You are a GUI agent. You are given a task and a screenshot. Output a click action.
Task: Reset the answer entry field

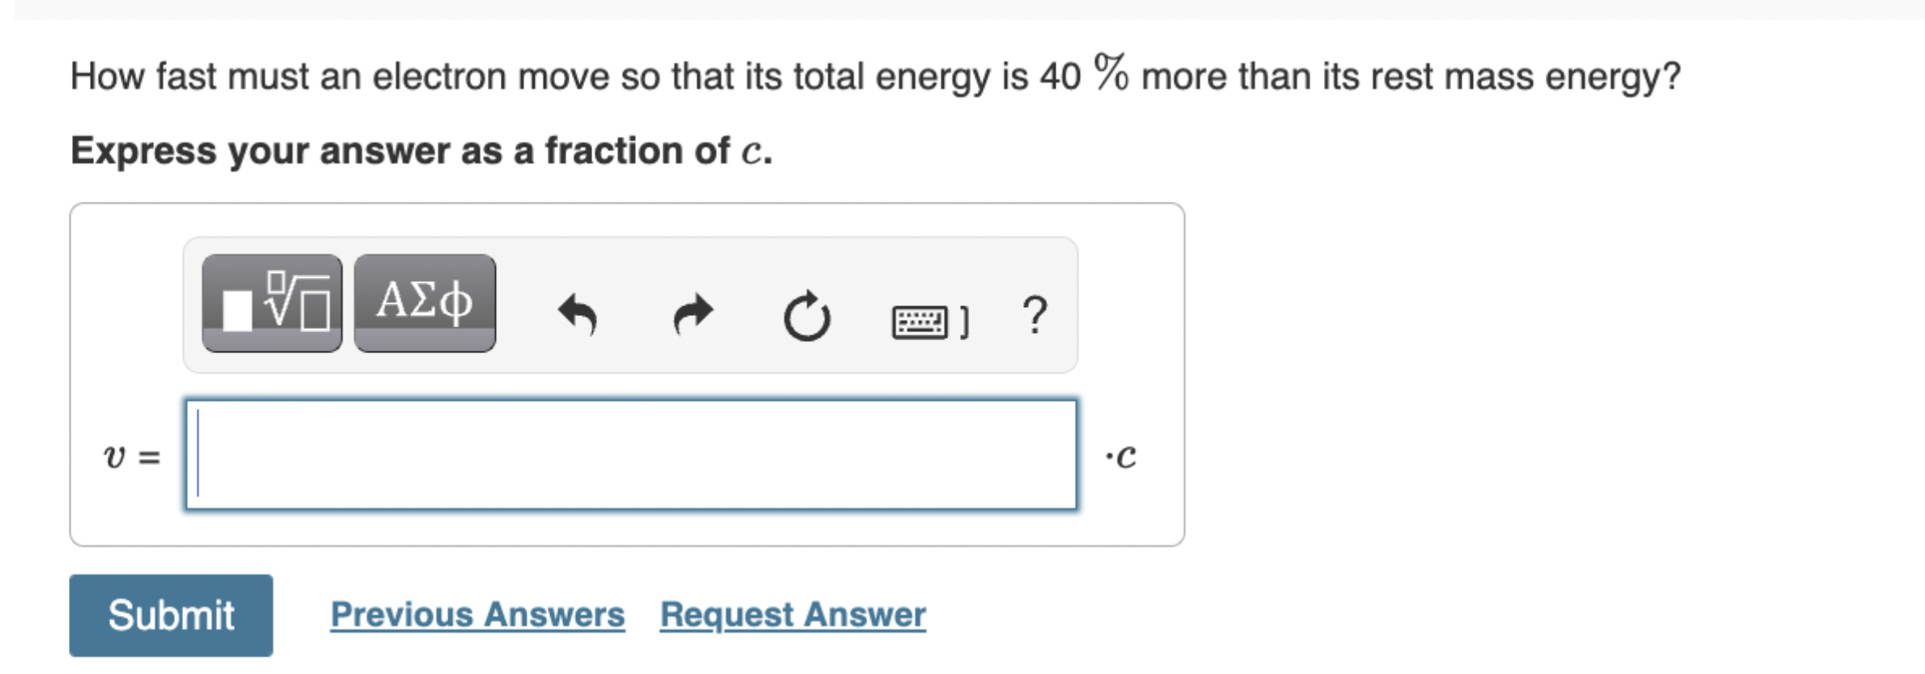click(806, 312)
